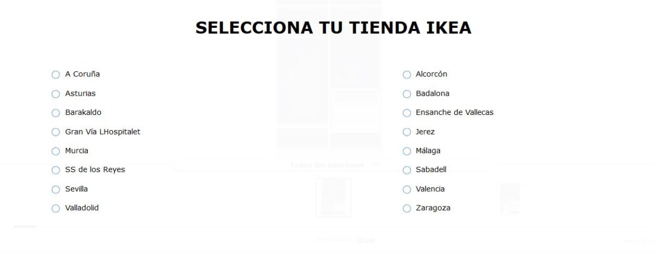The image size is (655, 255).
Task: Select the Málaga store radio button
Action: click(407, 151)
